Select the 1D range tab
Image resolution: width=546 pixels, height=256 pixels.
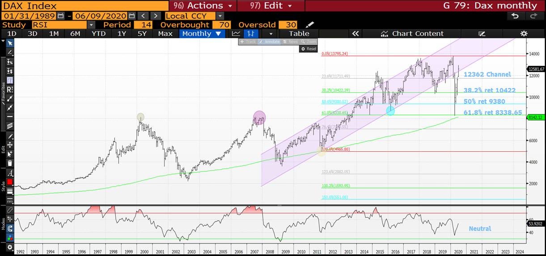(12, 34)
